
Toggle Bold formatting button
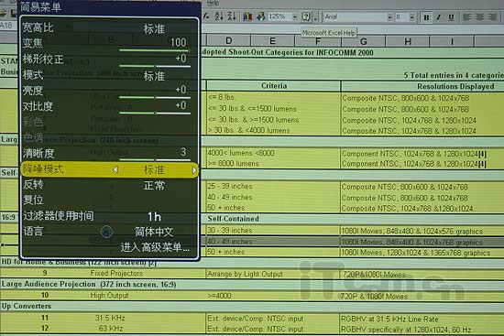(x=426, y=17)
